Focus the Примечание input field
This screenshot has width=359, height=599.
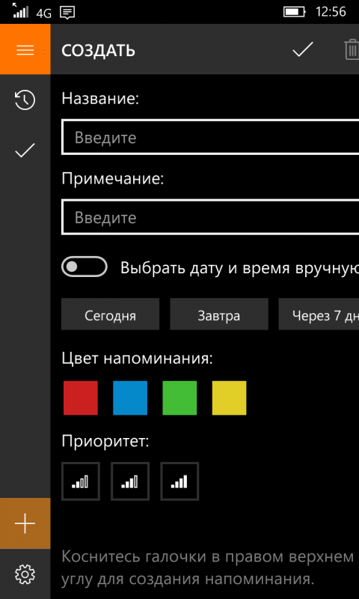(x=210, y=217)
